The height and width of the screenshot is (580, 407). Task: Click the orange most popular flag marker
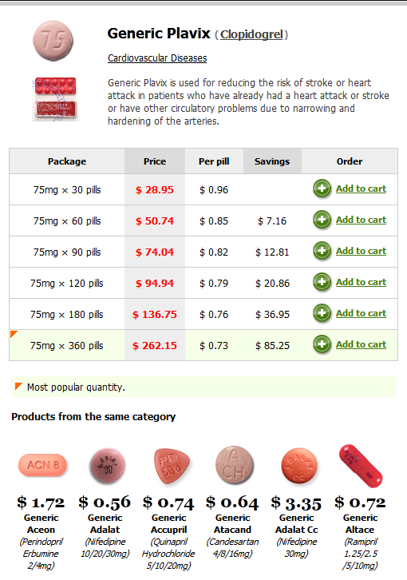pyautogui.click(x=14, y=334)
